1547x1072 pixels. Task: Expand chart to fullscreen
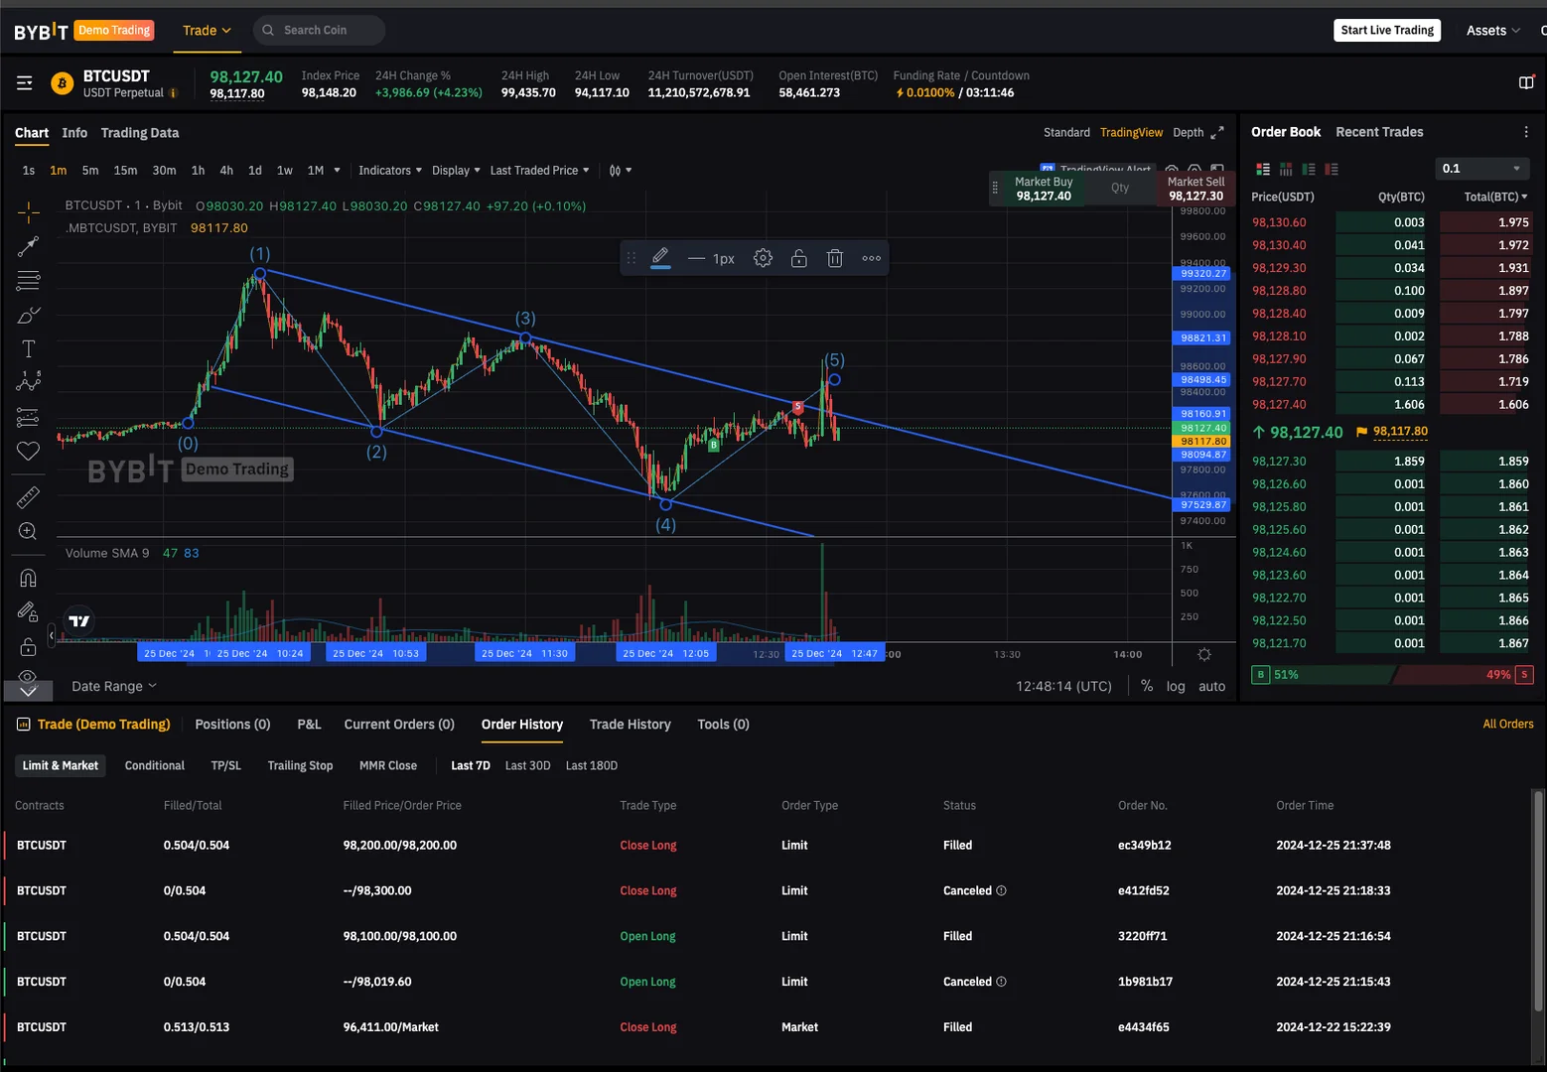(x=1217, y=132)
